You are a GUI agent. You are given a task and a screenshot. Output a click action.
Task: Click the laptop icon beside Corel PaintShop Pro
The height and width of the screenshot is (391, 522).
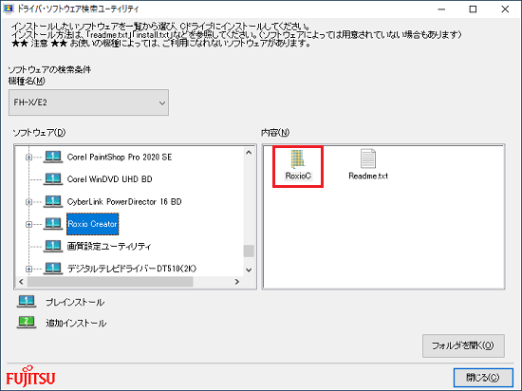53,157
